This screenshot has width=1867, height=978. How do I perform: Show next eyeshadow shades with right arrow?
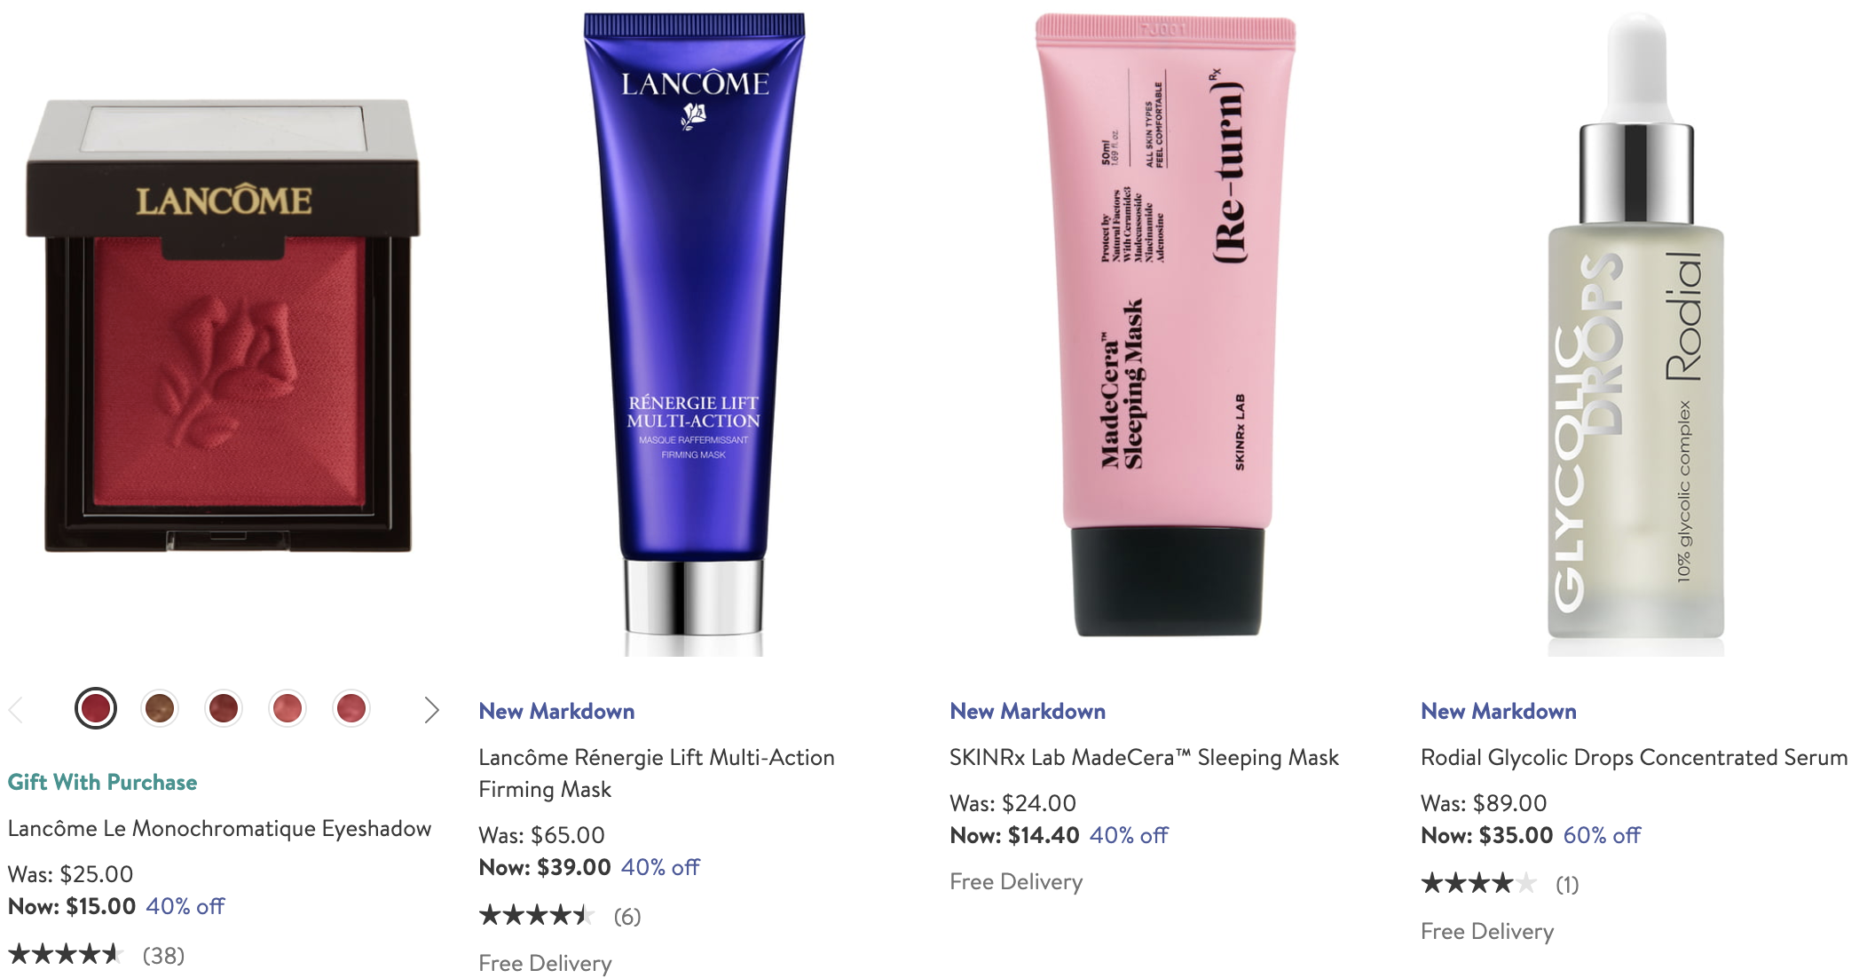431,709
